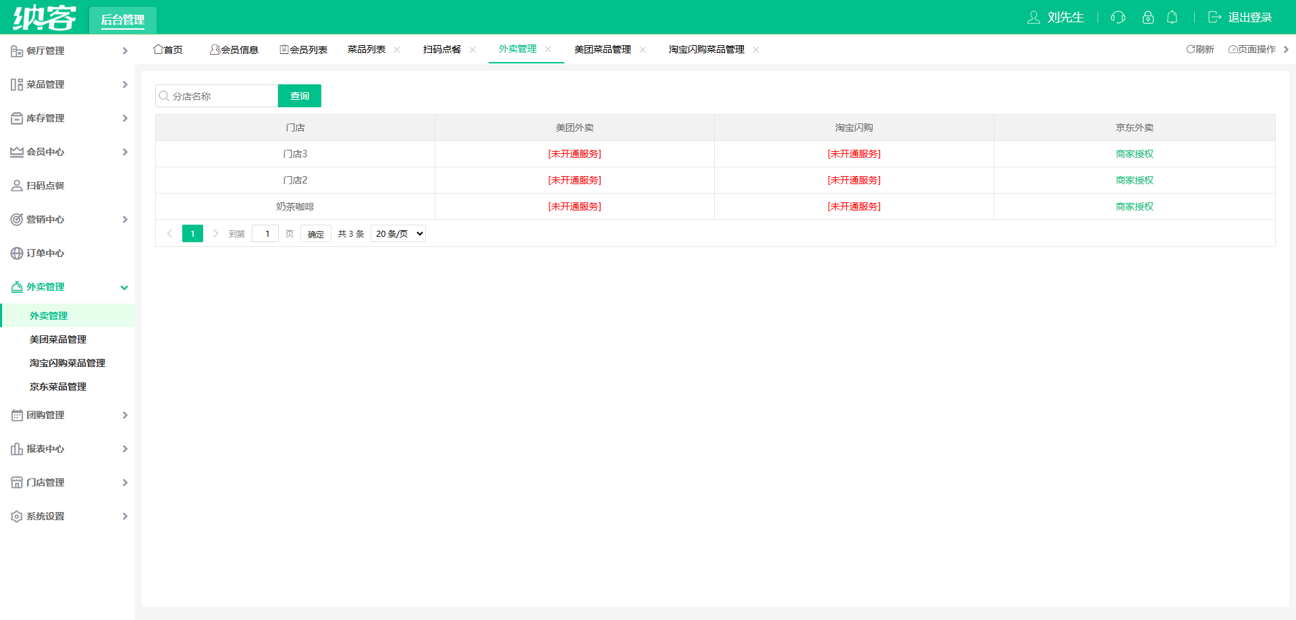Select 淘宝闪购菜品管理 in sidebar submenu
1296x620 pixels.
pos(67,363)
